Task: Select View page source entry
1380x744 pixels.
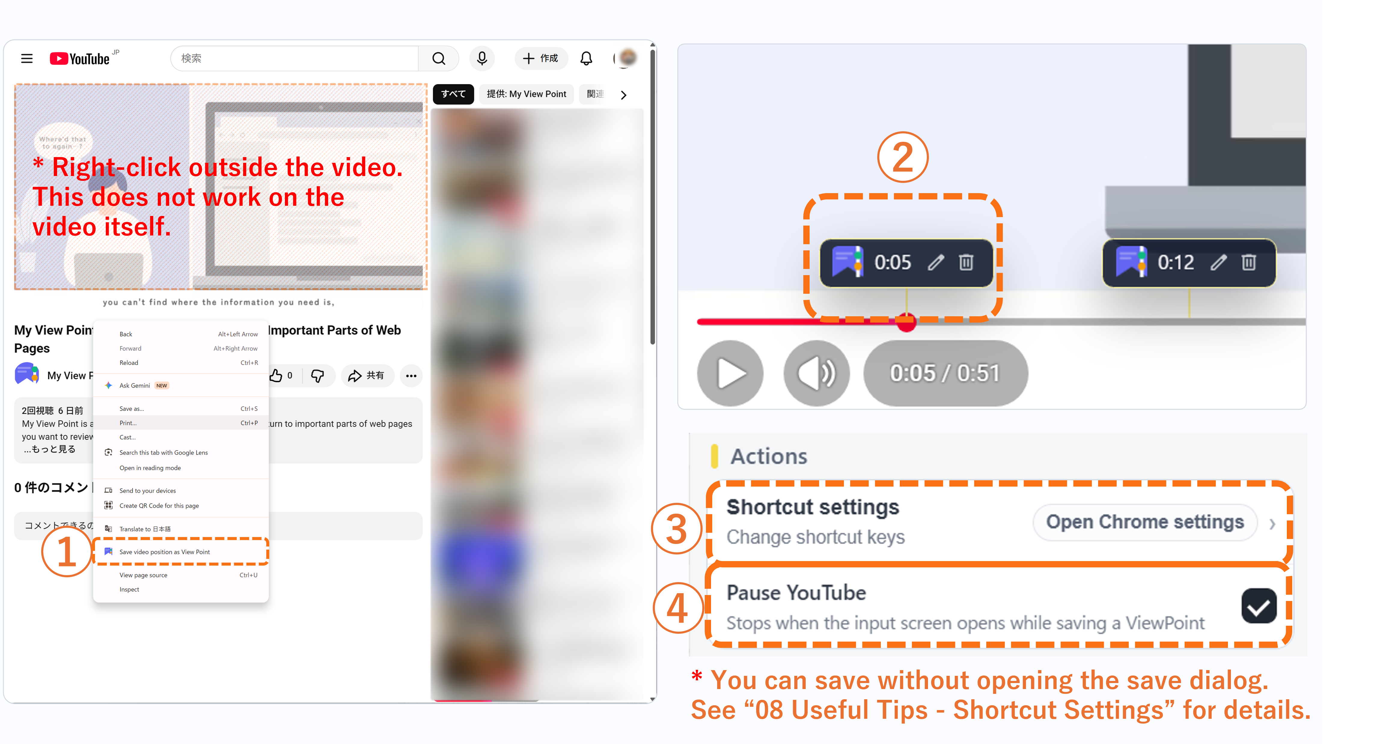Action: pyautogui.click(x=181, y=575)
